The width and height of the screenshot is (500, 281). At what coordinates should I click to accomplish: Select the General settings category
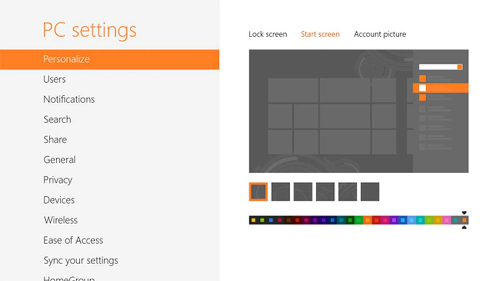tap(60, 160)
